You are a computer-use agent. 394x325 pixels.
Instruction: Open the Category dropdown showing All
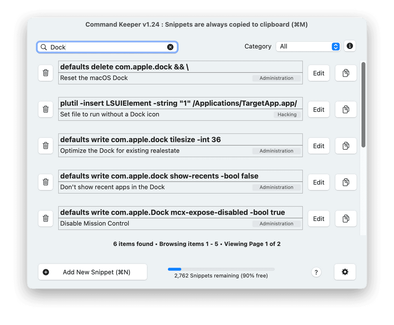click(x=308, y=47)
